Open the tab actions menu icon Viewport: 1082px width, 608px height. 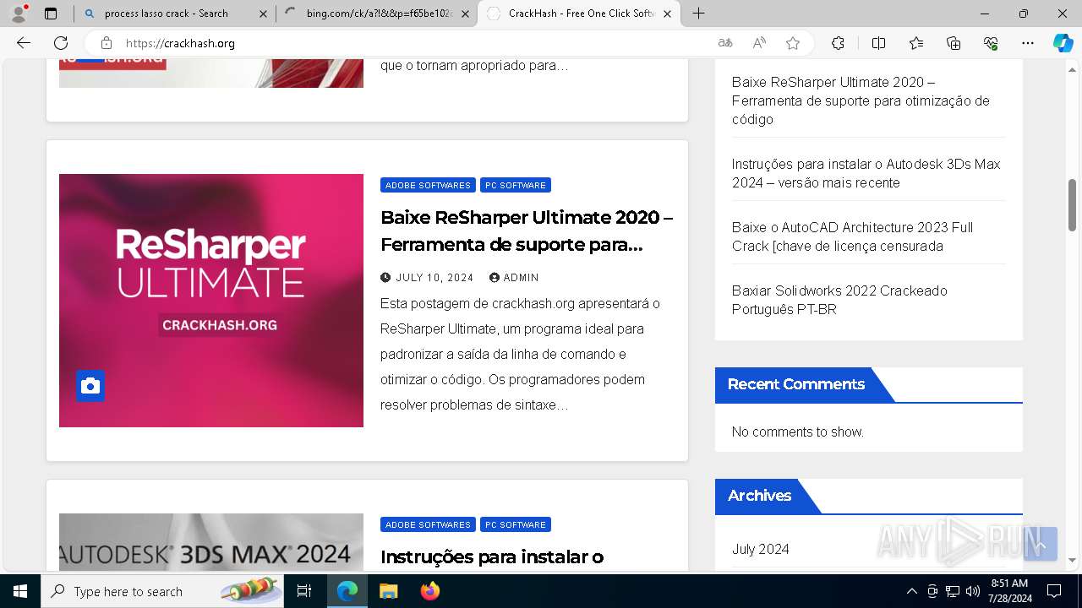pos(51,14)
